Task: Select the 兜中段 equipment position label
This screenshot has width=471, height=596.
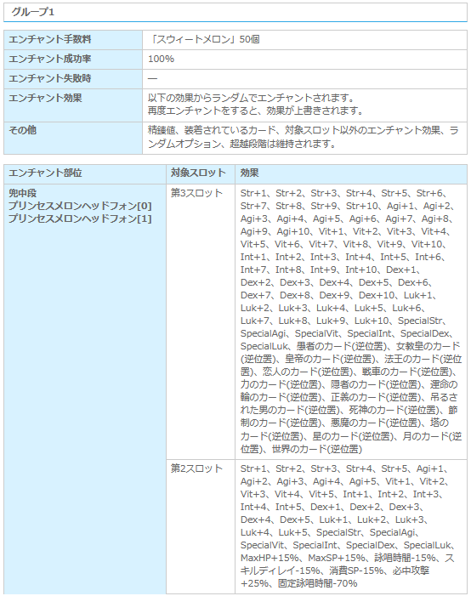Action: 22,194
